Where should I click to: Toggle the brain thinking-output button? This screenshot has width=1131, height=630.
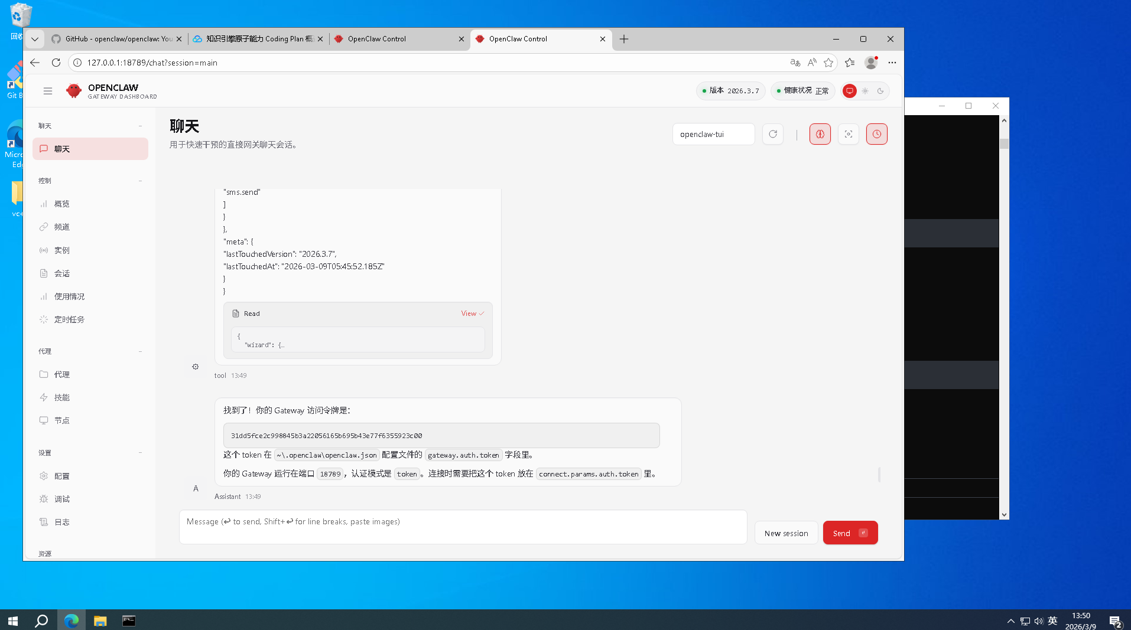[820, 134]
